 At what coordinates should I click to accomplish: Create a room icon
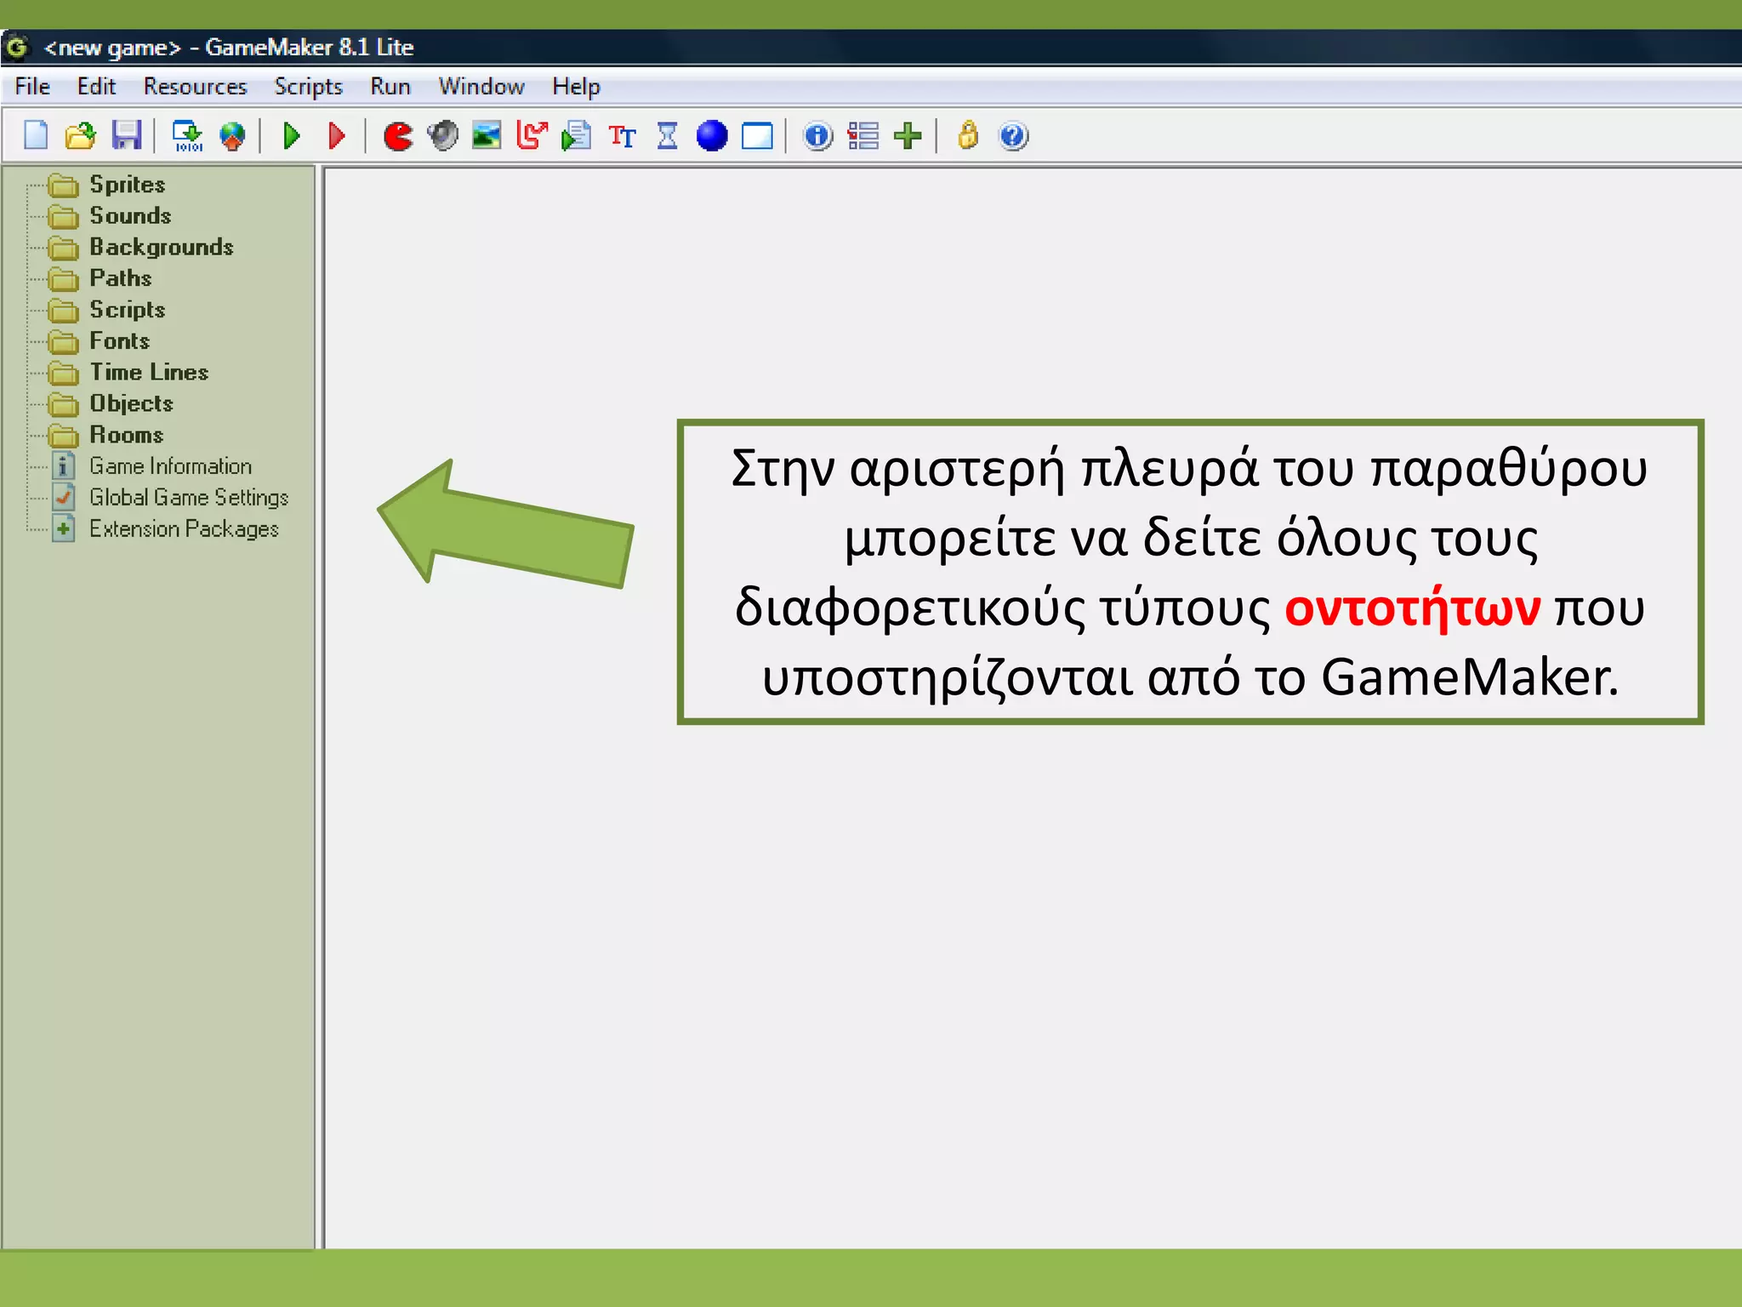[757, 135]
